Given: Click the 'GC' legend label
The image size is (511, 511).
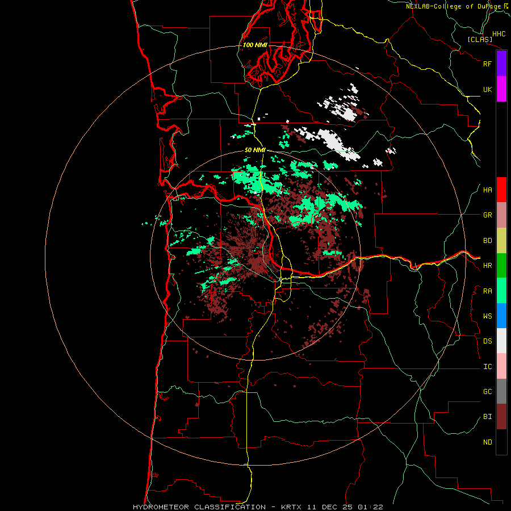Looking at the screenshot, I should point(487,392).
